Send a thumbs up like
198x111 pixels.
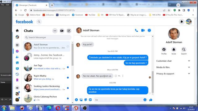[151, 100]
